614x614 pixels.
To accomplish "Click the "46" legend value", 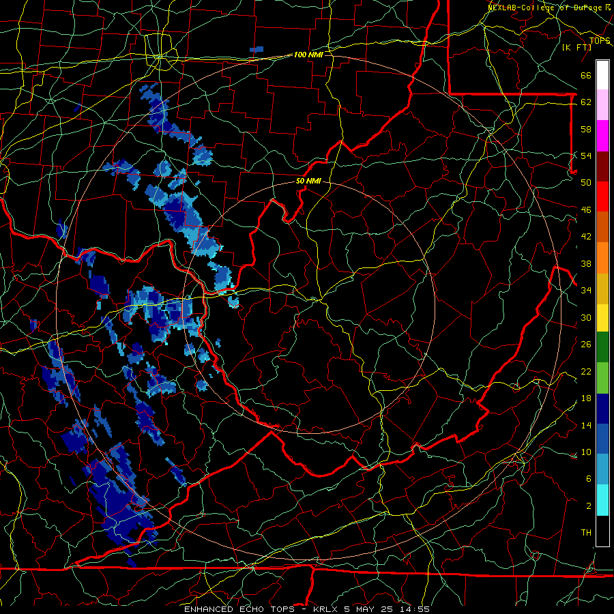I will click(586, 210).
